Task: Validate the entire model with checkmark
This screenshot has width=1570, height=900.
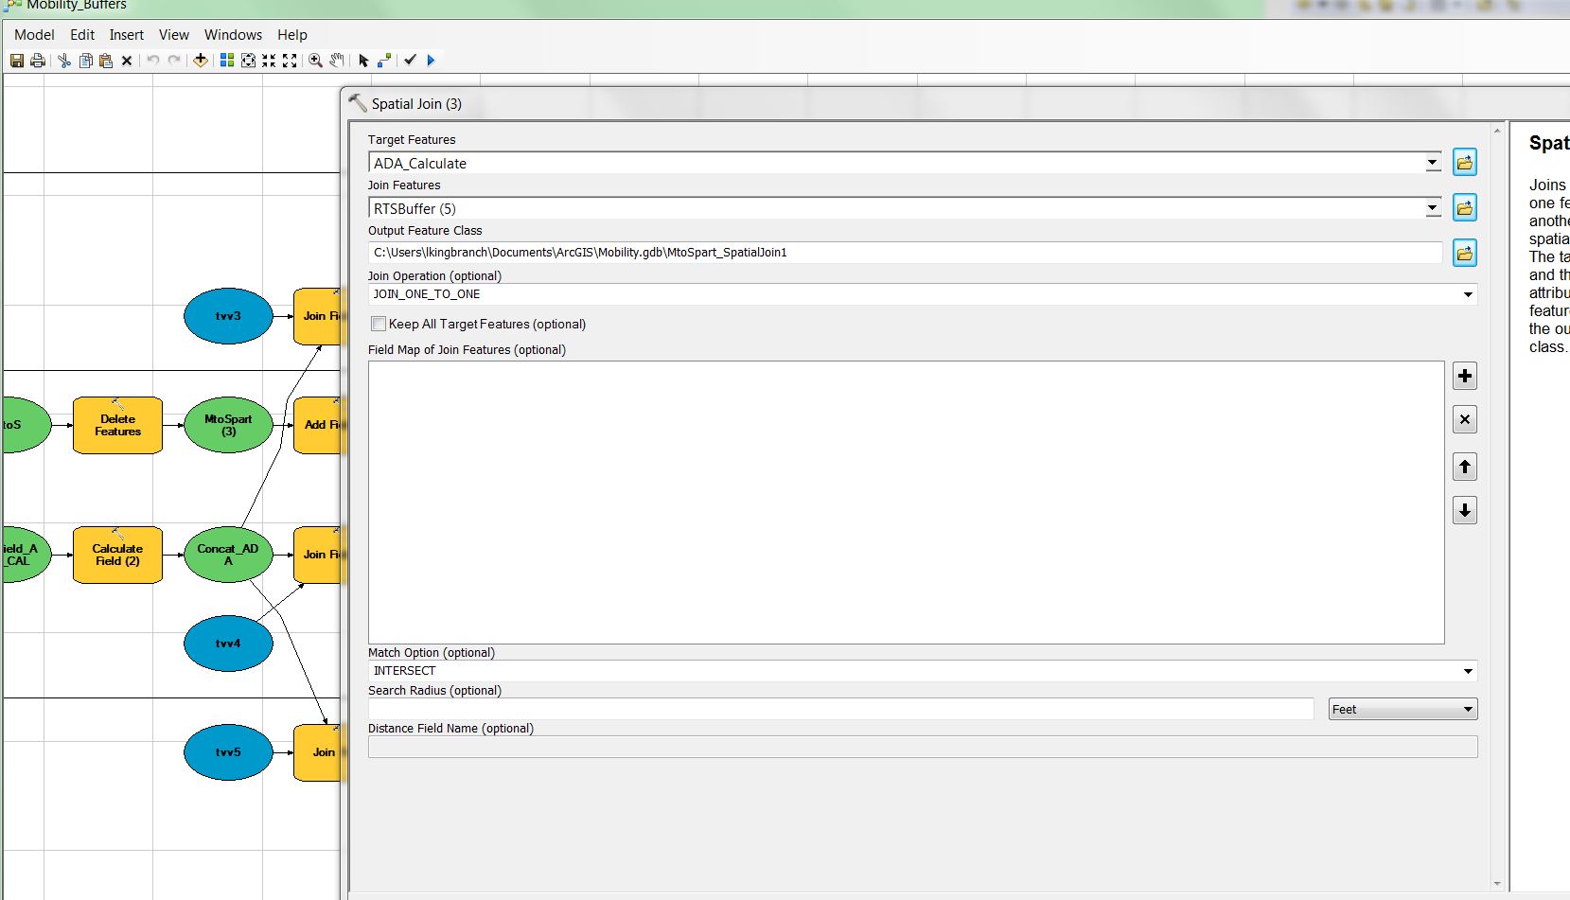Action: point(411,60)
